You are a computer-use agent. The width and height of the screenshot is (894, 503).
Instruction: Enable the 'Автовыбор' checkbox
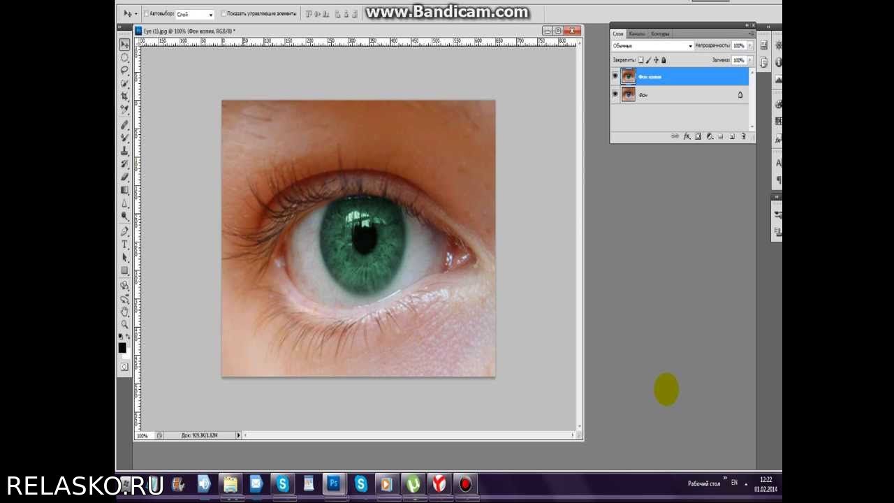click(x=146, y=13)
